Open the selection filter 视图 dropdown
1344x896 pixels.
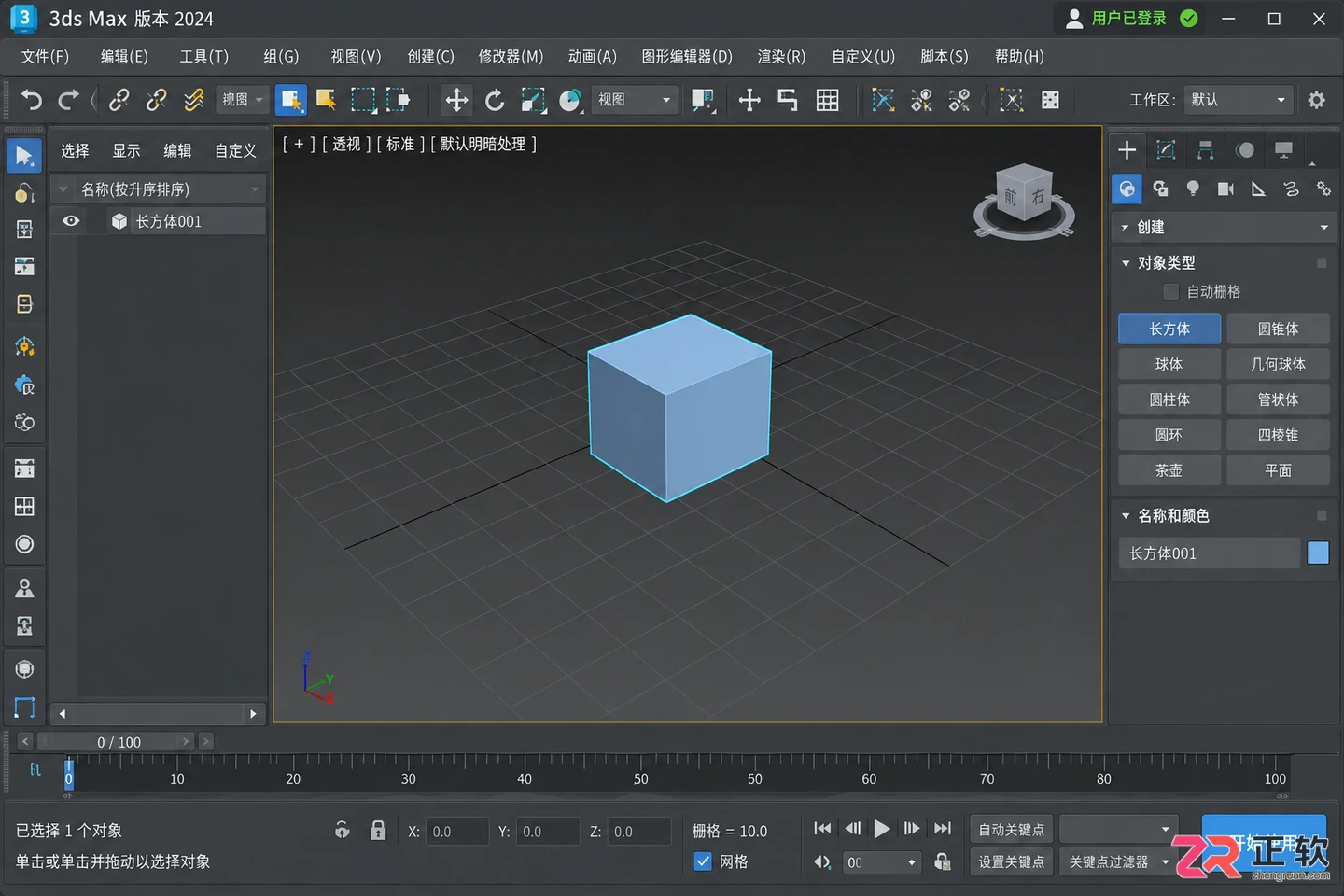243,100
